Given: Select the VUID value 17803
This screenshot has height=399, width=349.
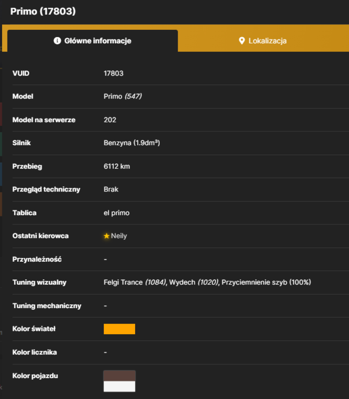Looking at the screenshot, I should 113,73.
